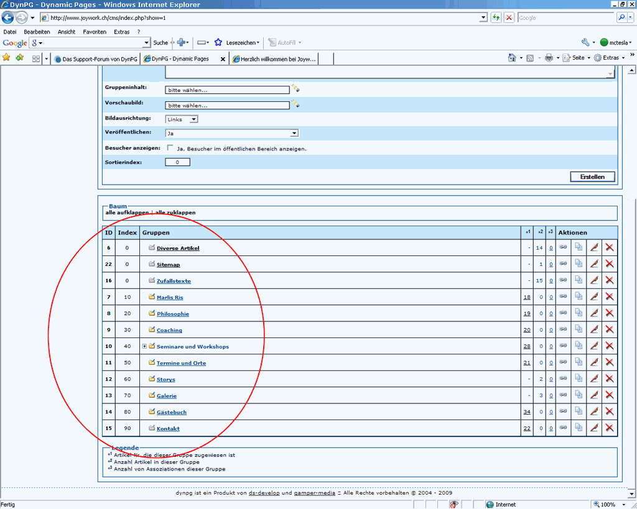
Task: Open the Extras menu in menu bar
Action: [x=121, y=32]
